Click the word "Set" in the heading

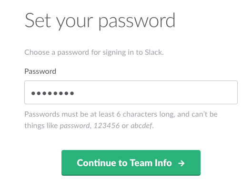coord(38,20)
